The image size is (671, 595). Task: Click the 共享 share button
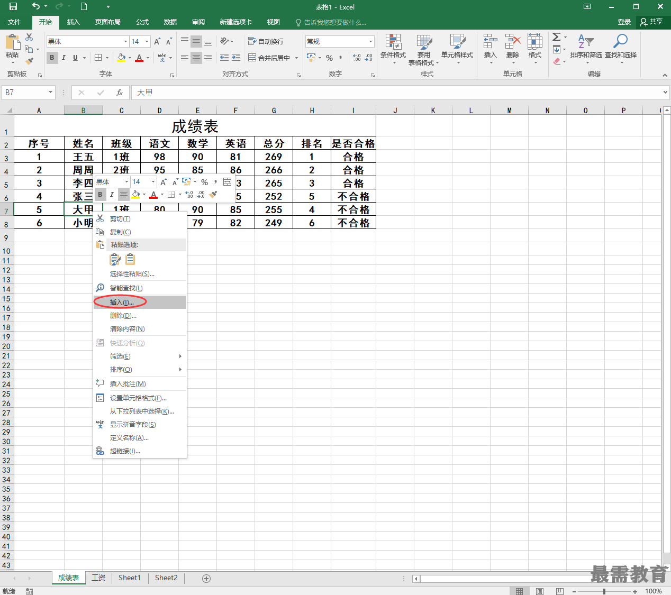[x=651, y=22]
